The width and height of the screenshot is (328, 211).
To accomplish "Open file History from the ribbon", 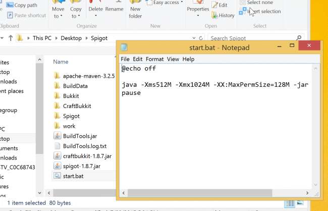I will 223,15.
